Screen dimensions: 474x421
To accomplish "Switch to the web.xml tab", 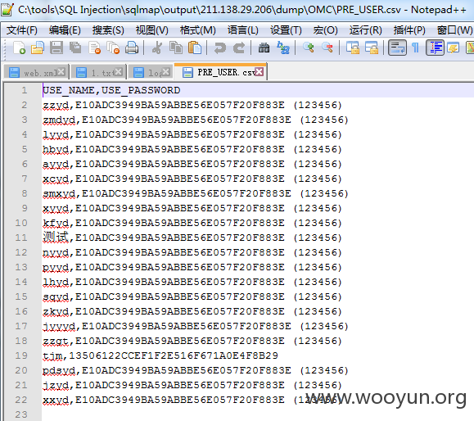I will click(37, 73).
